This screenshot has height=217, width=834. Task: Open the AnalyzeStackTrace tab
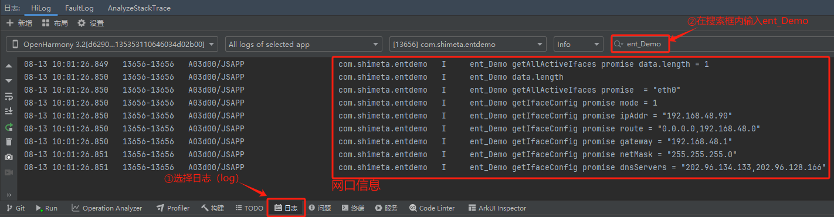pyautogui.click(x=139, y=9)
